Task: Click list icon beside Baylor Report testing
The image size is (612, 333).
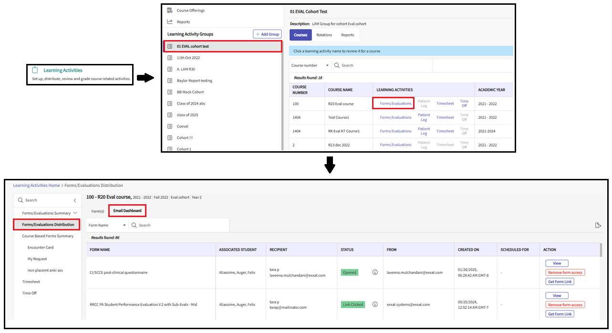Action: (170, 81)
